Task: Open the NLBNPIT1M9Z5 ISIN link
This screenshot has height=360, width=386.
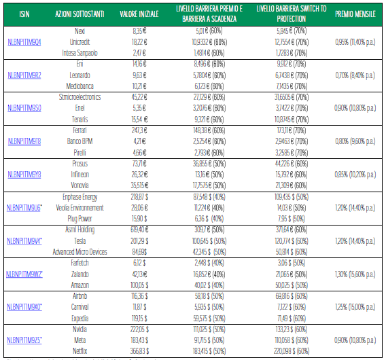Action: pos(24,340)
